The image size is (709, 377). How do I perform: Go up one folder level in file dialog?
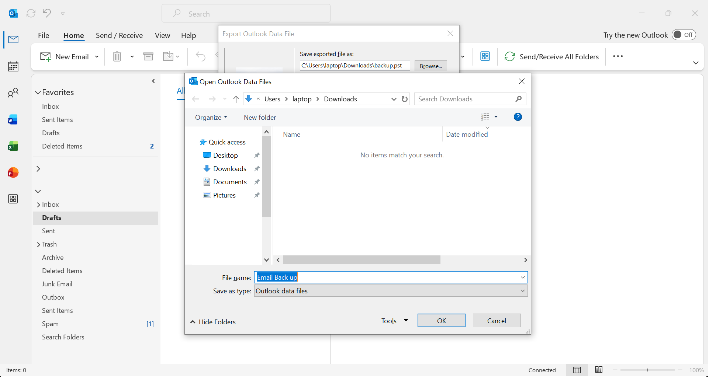click(x=236, y=99)
